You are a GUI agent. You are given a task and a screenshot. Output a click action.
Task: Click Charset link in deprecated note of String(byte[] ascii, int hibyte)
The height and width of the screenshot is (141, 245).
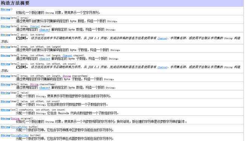[x=162, y=38]
